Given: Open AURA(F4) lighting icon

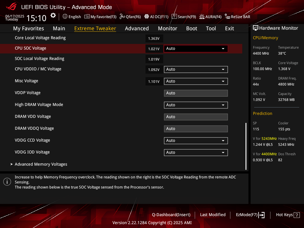Looking at the screenshot, I should (x=202, y=17).
